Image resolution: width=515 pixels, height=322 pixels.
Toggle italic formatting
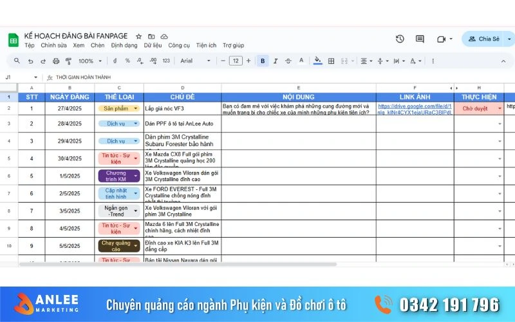[x=276, y=61]
